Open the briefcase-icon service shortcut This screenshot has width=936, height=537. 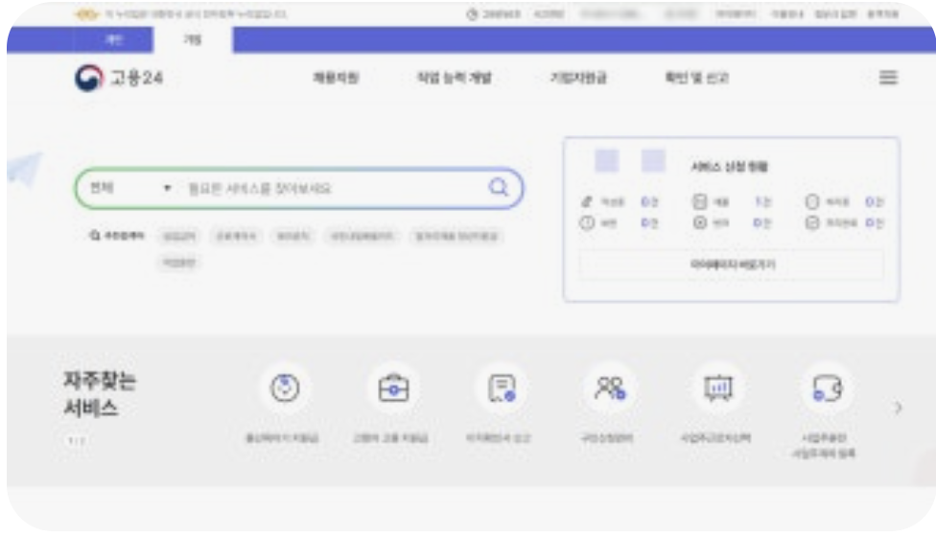393,388
